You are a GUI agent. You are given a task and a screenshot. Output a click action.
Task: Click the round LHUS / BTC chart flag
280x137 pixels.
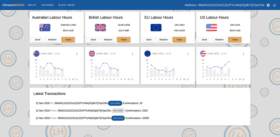pyautogui.click(x=203, y=54)
